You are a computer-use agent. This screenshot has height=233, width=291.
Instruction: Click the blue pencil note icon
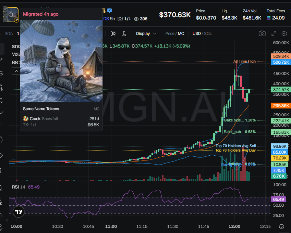tap(109, 11)
